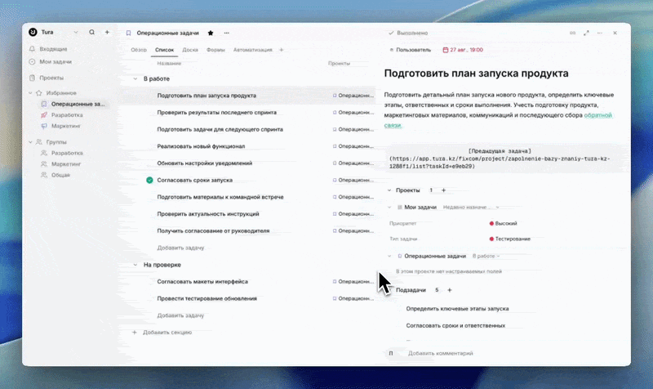Add a subtask with the Подзадачи plus
This screenshot has width=653, height=389.
(450, 290)
